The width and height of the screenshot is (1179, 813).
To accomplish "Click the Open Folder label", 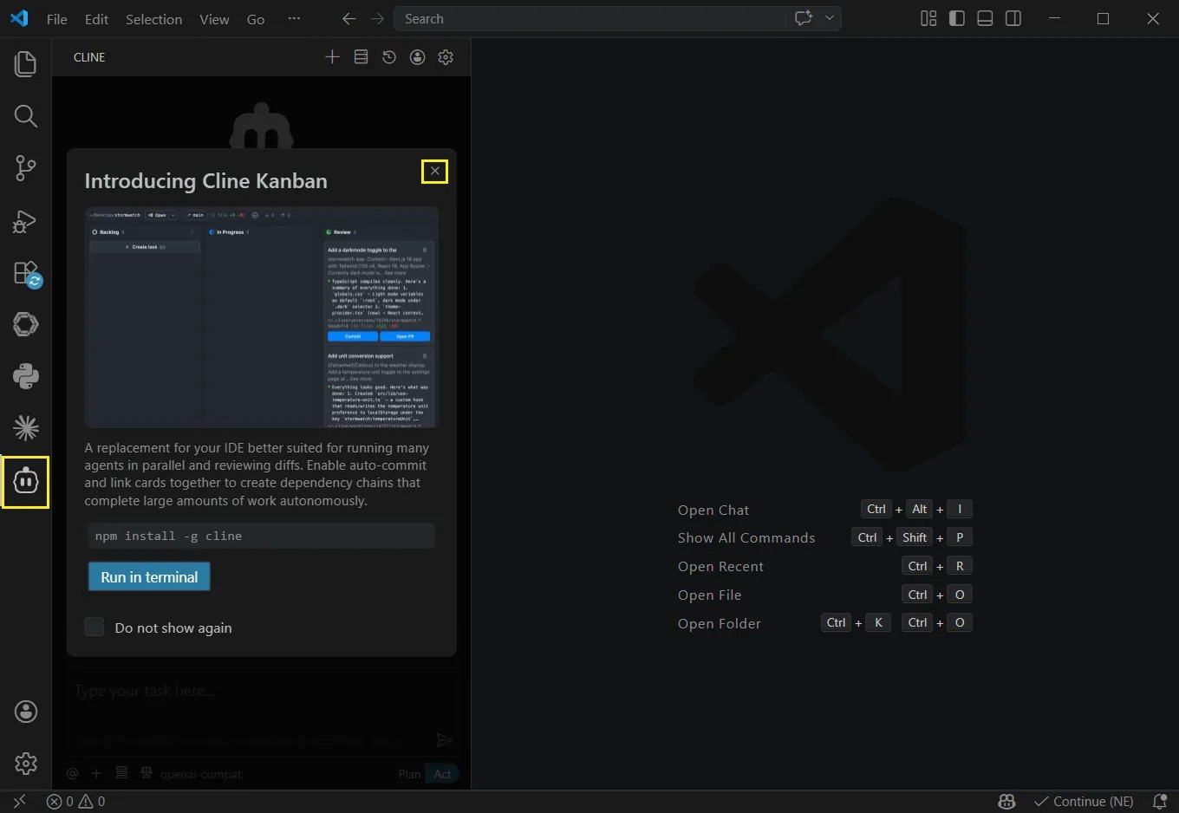I will point(720,624).
